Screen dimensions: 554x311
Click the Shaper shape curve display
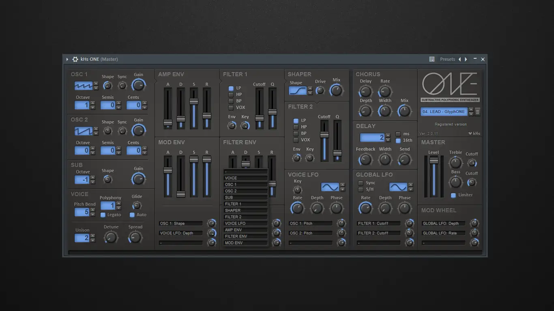(x=298, y=91)
